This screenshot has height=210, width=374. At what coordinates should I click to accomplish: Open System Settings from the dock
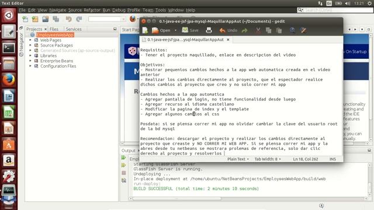(x=9, y=176)
